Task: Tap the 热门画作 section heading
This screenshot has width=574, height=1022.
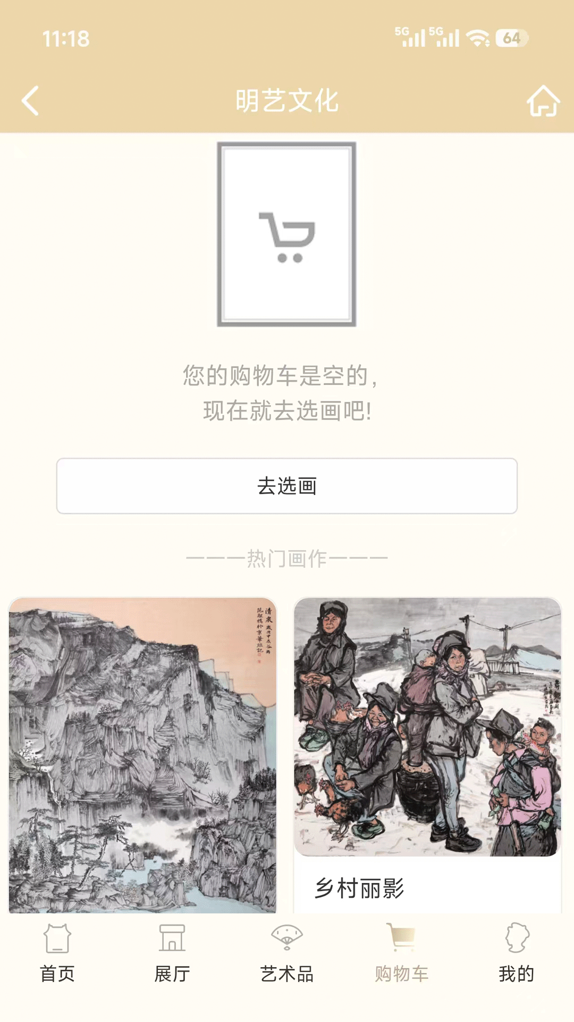Action: [287, 559]
